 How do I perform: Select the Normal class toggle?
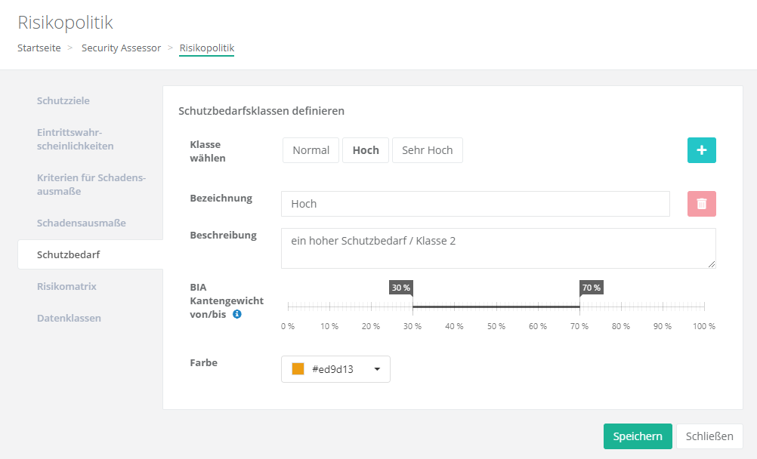311,150
